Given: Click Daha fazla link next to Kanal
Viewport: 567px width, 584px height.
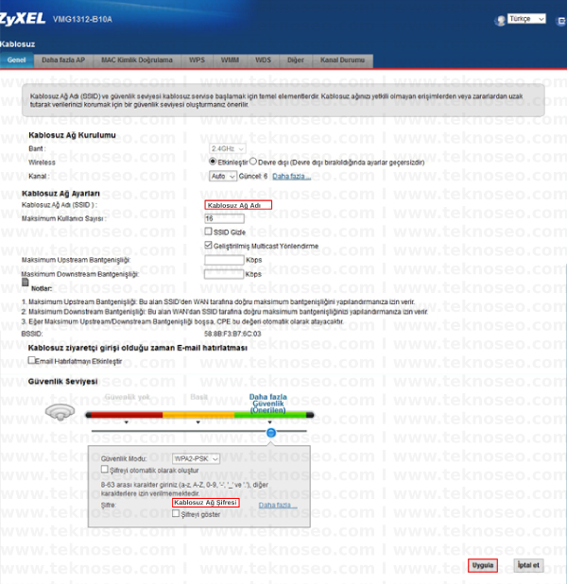Looking at the screenshot, I should tap(291, 176).
